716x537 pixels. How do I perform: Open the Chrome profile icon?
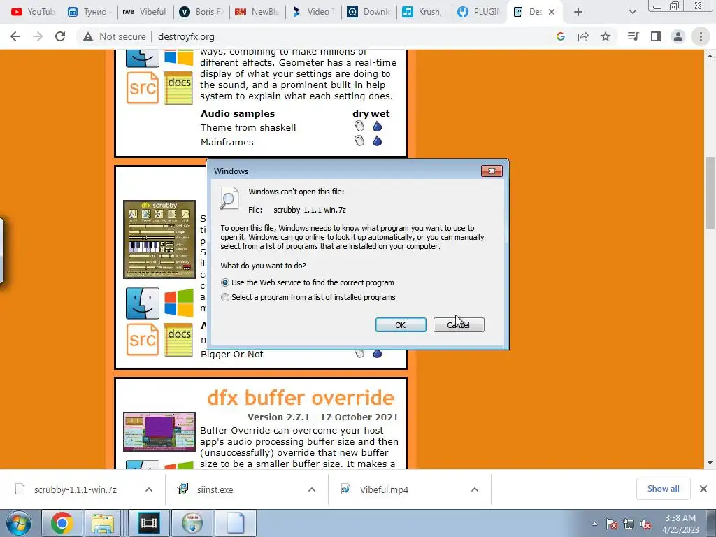pos(678,36)
